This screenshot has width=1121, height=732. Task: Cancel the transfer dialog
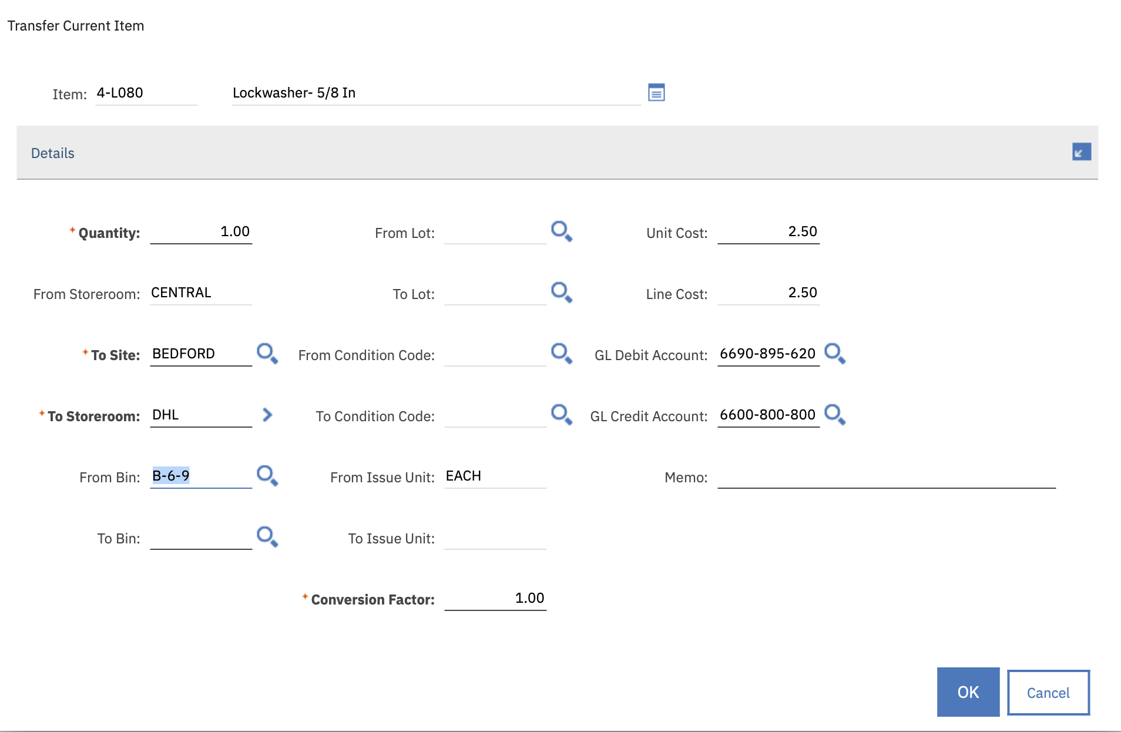pos(1048,693)
